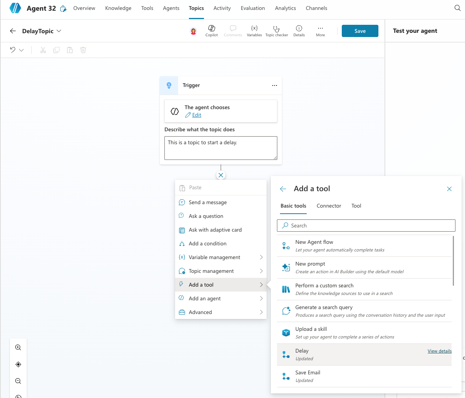Choose Send a message from menu

(208, 202)
